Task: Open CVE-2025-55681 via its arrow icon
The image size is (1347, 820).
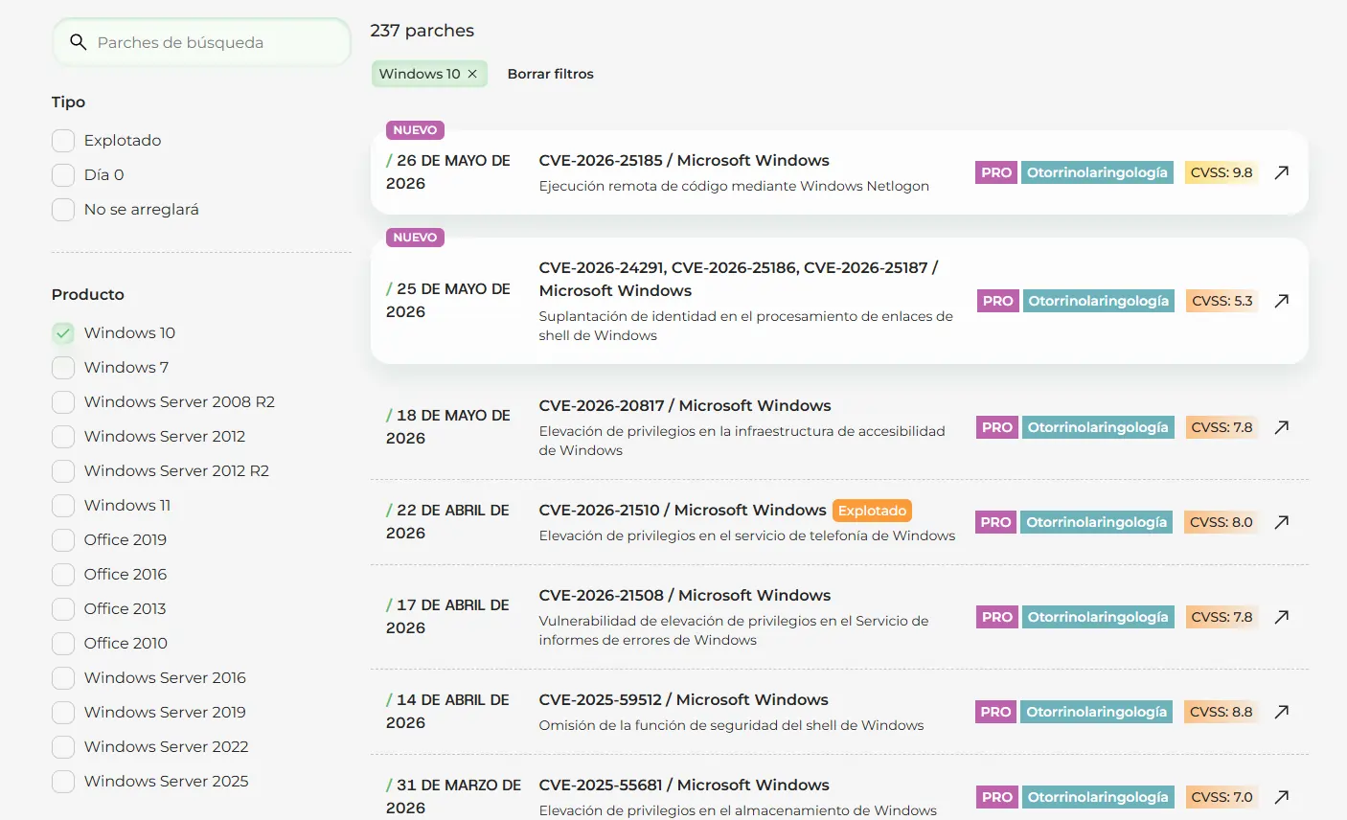Action: (1282, 797)
